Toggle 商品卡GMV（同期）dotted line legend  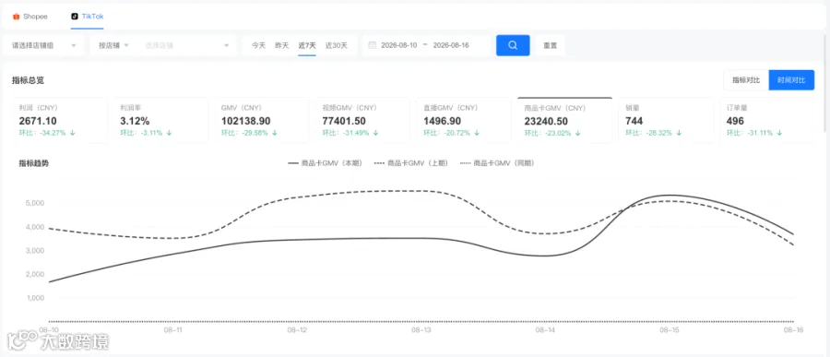498,163
